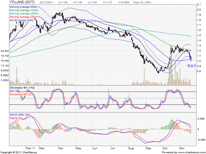Select the Moving Average (100d) legend label
Image resolution: width=206 pixels, height=154 pixels.
pos(24,10)
